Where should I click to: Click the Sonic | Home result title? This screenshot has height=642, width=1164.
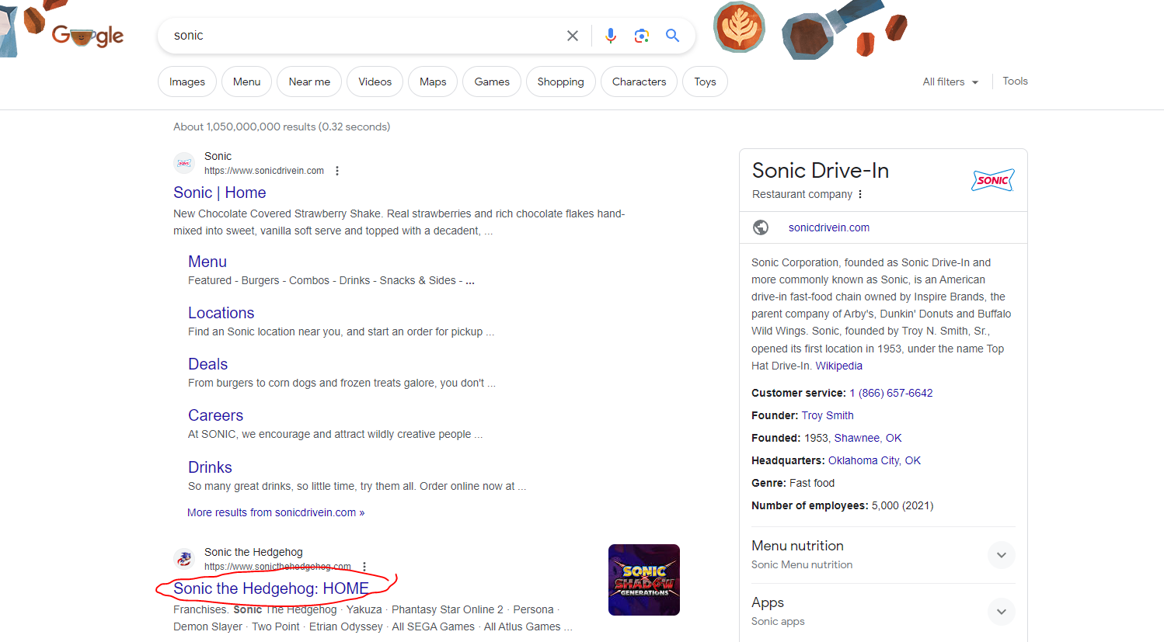[x=220, y=193]
